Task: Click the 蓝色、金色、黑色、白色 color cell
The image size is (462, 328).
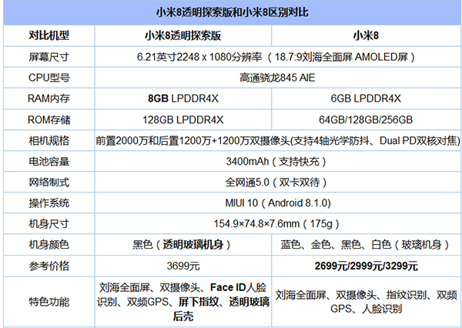Action: 366,245
